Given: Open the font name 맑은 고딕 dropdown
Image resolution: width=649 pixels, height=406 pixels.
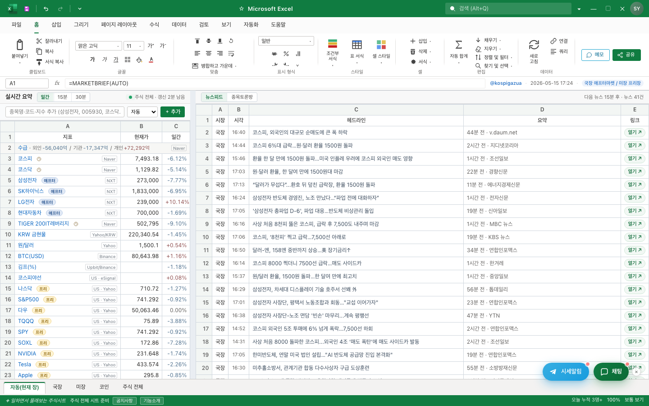Looking at the screenshot, I should tap(99, 46).
